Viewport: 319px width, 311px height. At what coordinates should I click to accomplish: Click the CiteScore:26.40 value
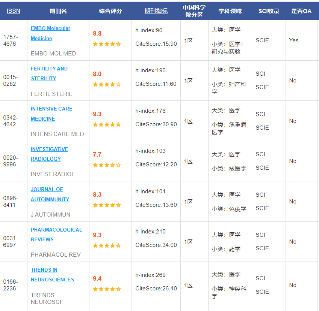click(156, 289)
